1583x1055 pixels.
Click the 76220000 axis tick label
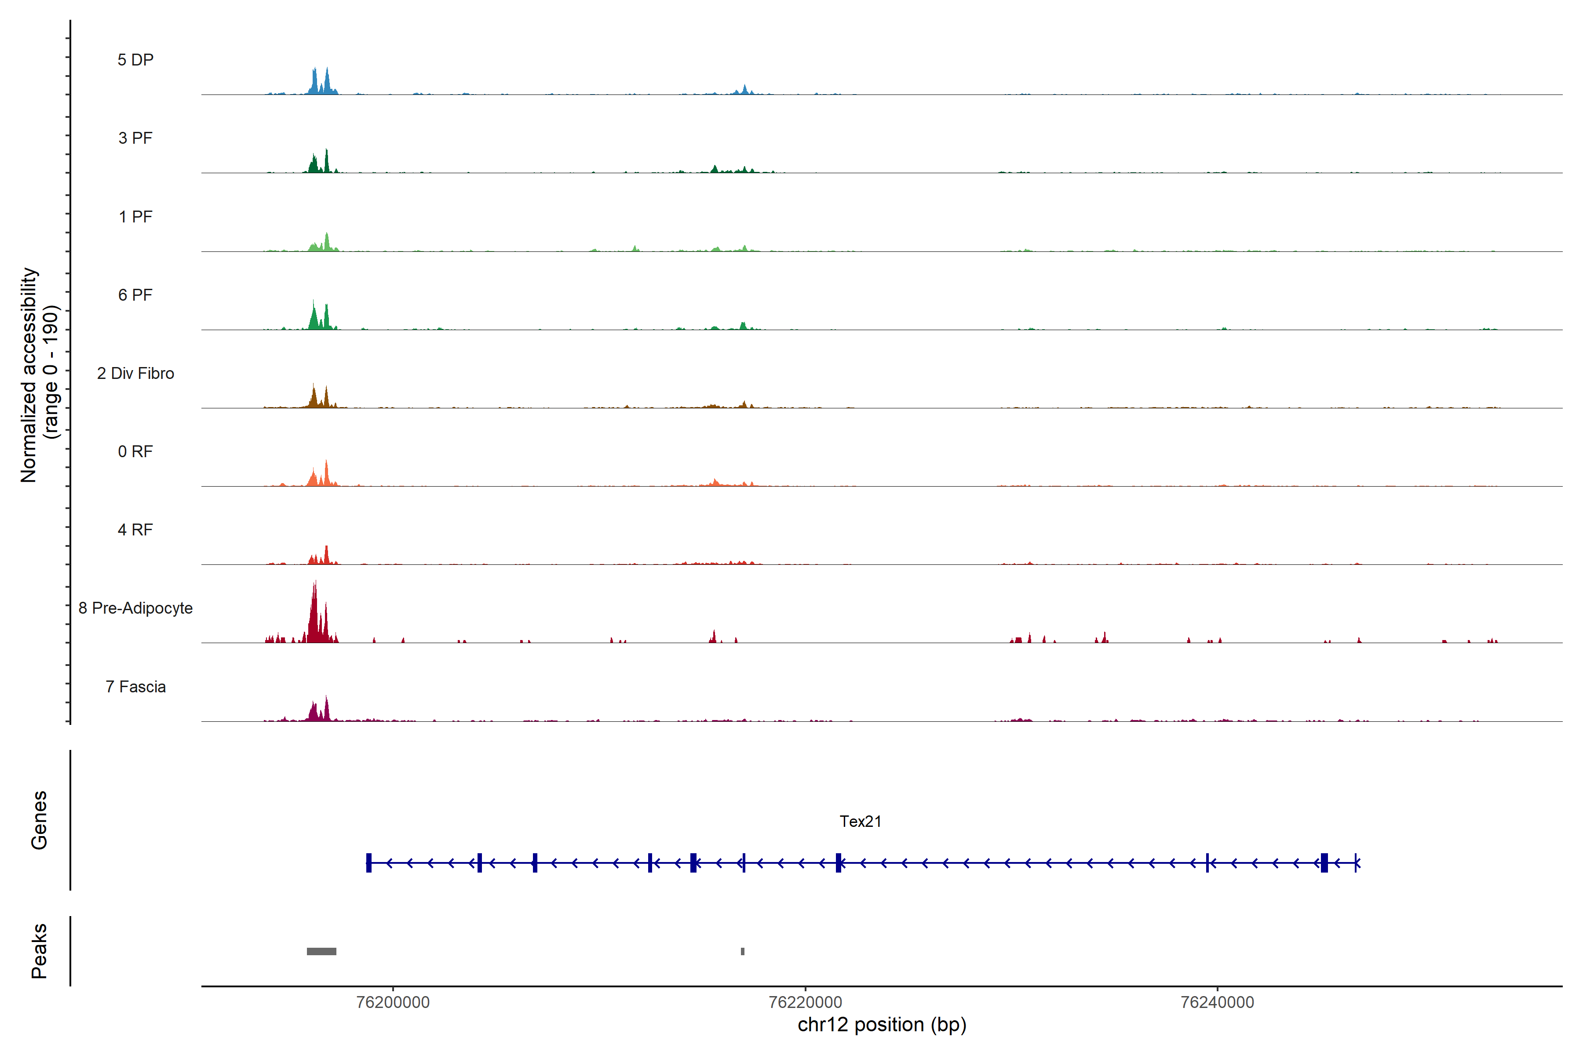pyautogui.click(x=805, y=1002)
